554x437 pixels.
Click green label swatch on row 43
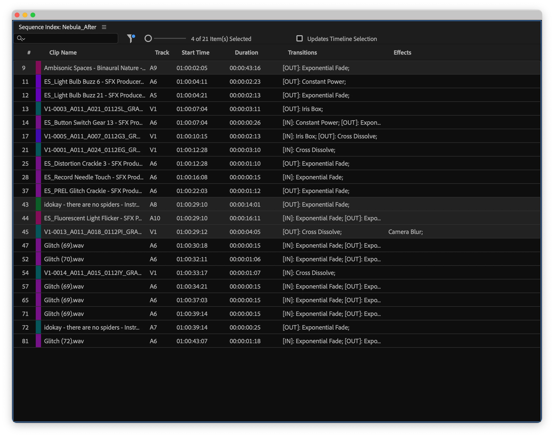tap(38, 205)
